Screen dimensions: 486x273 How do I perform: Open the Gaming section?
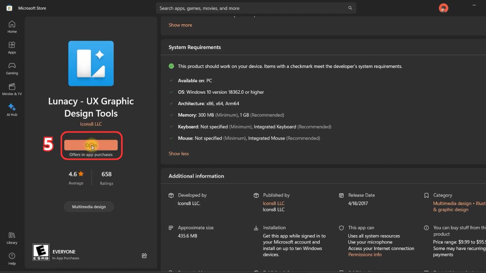point(12,68)
